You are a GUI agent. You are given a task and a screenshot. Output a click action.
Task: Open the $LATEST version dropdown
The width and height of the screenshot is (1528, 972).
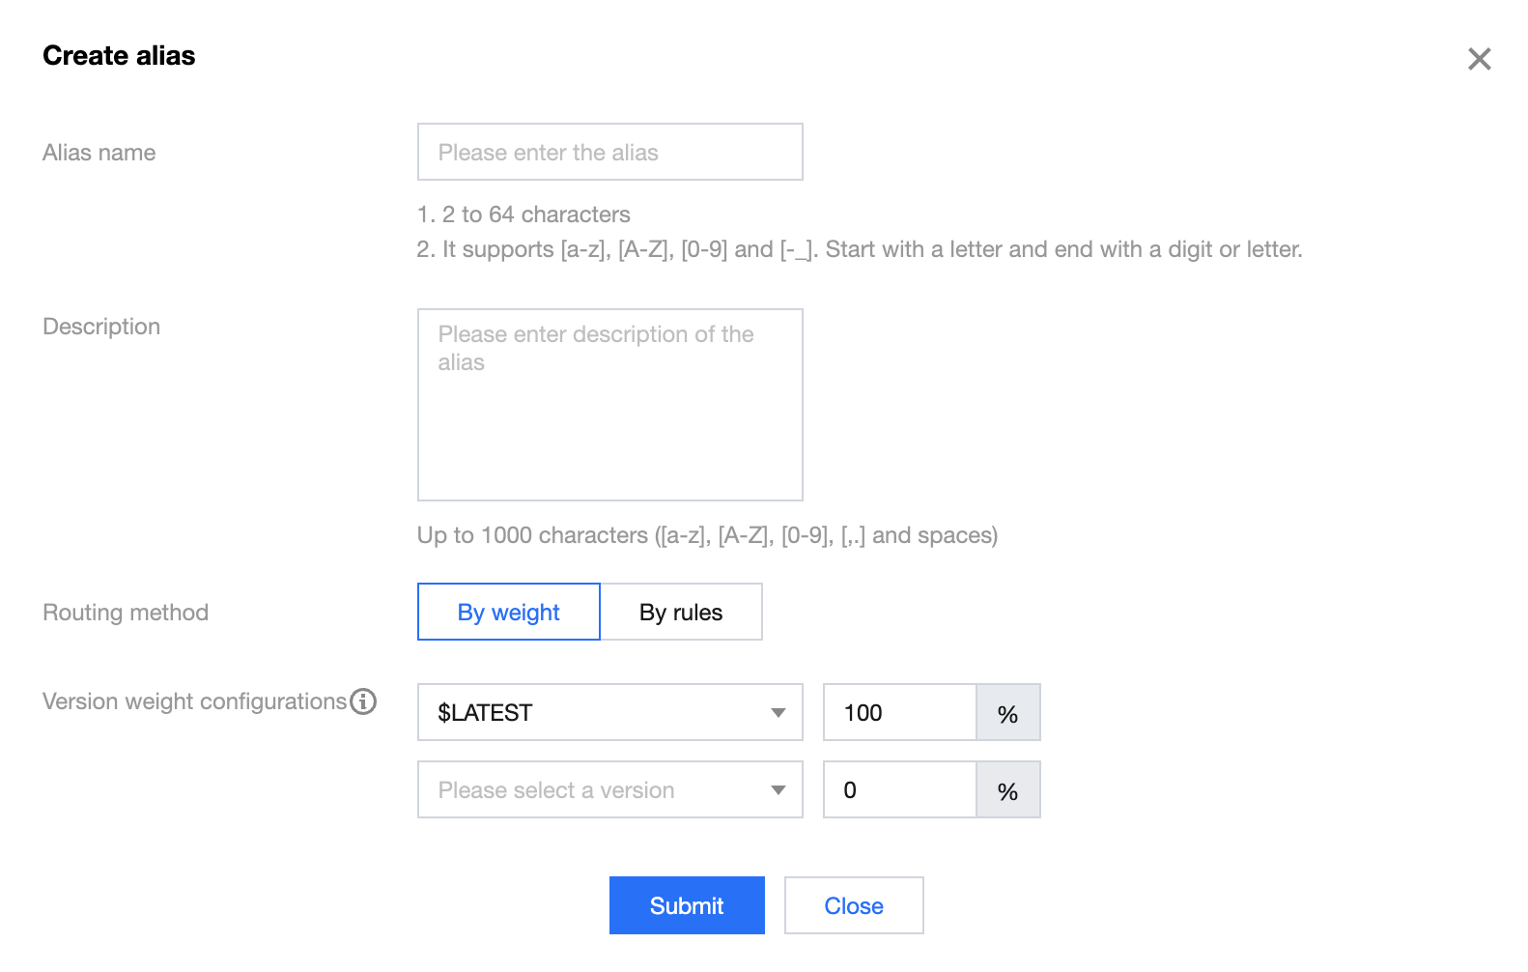(609, 713)
